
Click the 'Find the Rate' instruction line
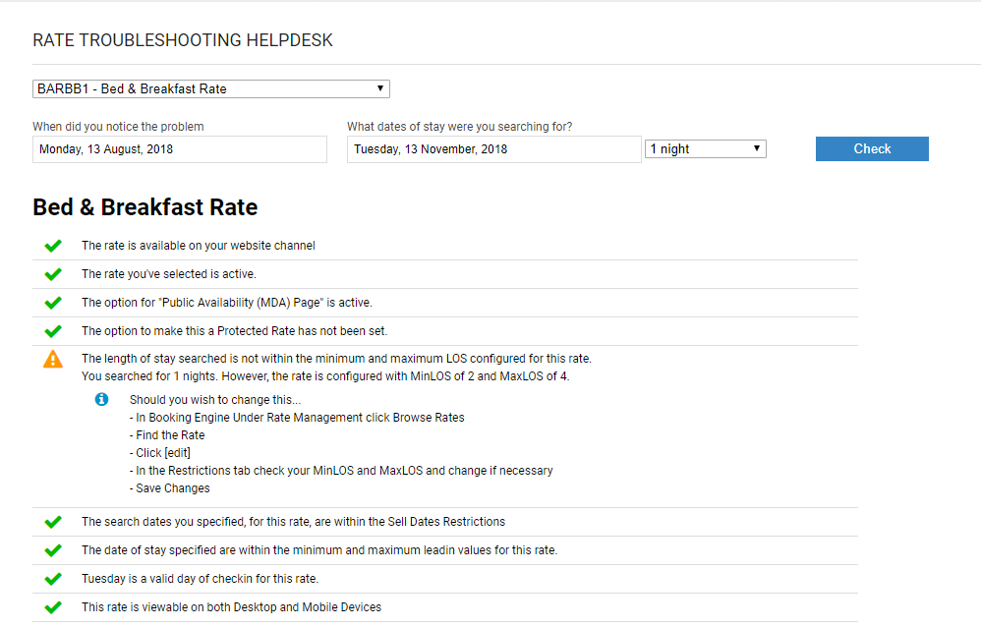point(167,434)
